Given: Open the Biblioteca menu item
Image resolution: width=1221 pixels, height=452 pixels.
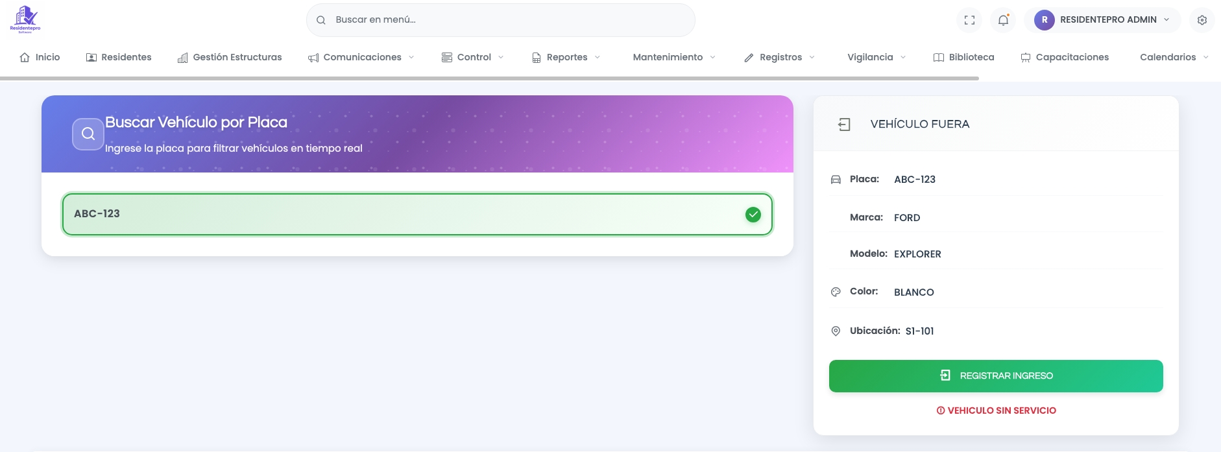Looking at the screenshot, I should point(963,57).
